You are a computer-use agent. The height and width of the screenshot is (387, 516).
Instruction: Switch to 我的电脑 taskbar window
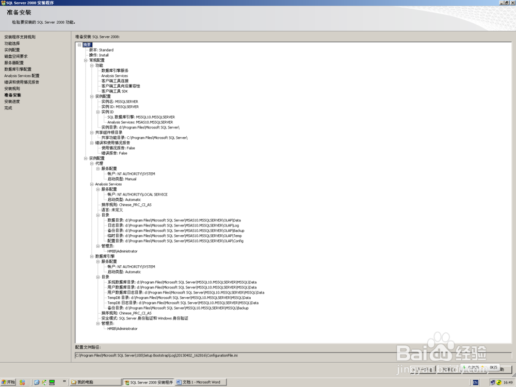tap(95, 382)
